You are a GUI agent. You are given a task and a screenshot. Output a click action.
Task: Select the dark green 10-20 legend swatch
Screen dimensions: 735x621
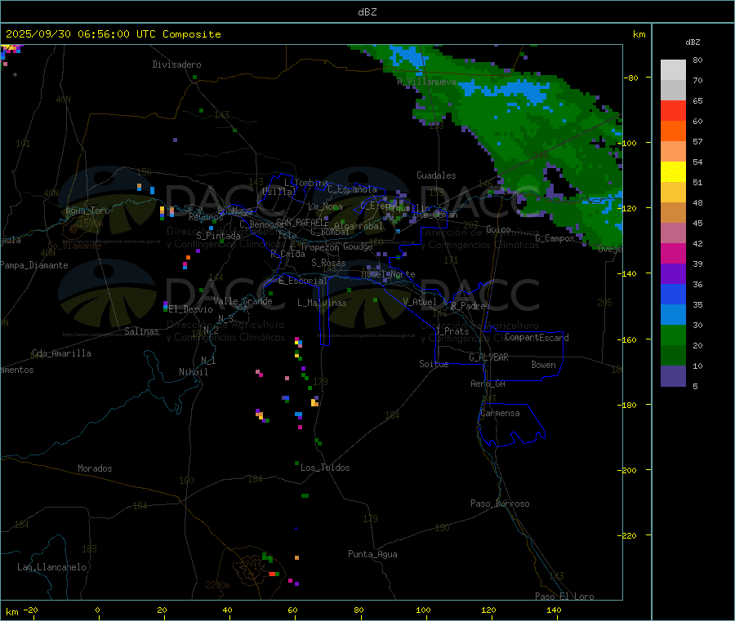673,356
